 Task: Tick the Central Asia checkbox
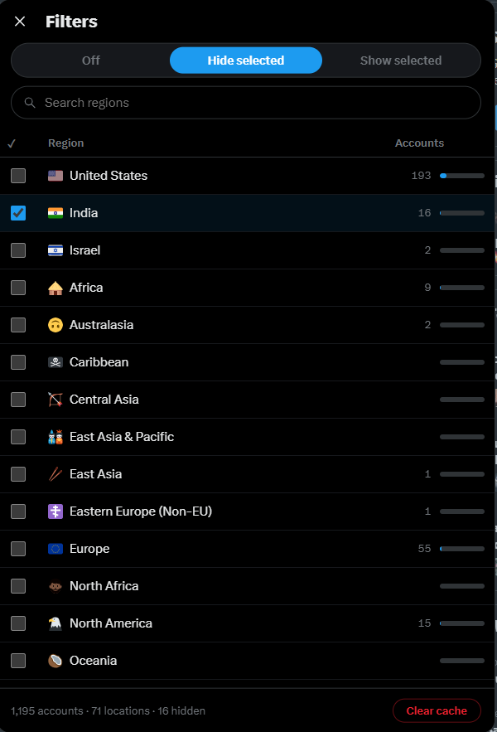(x=18, y=400)
